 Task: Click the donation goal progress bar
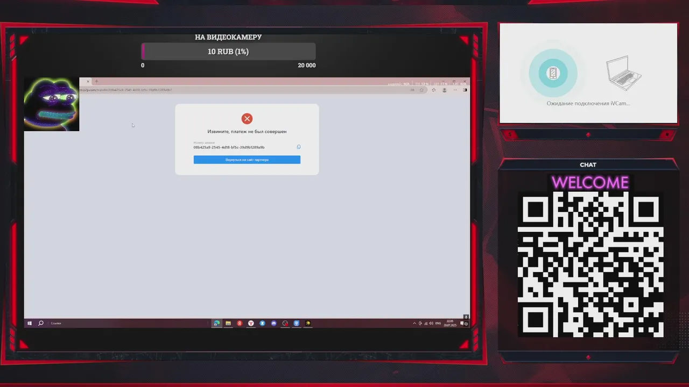[228, 52]
